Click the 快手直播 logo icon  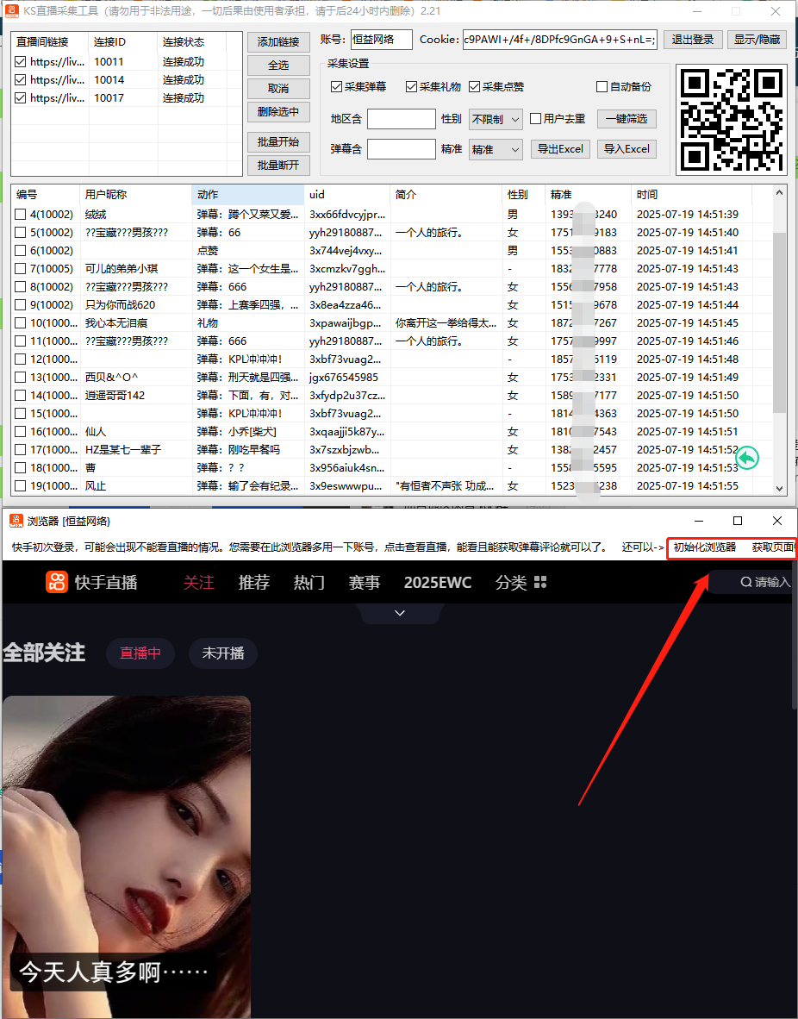pos(57,582)
